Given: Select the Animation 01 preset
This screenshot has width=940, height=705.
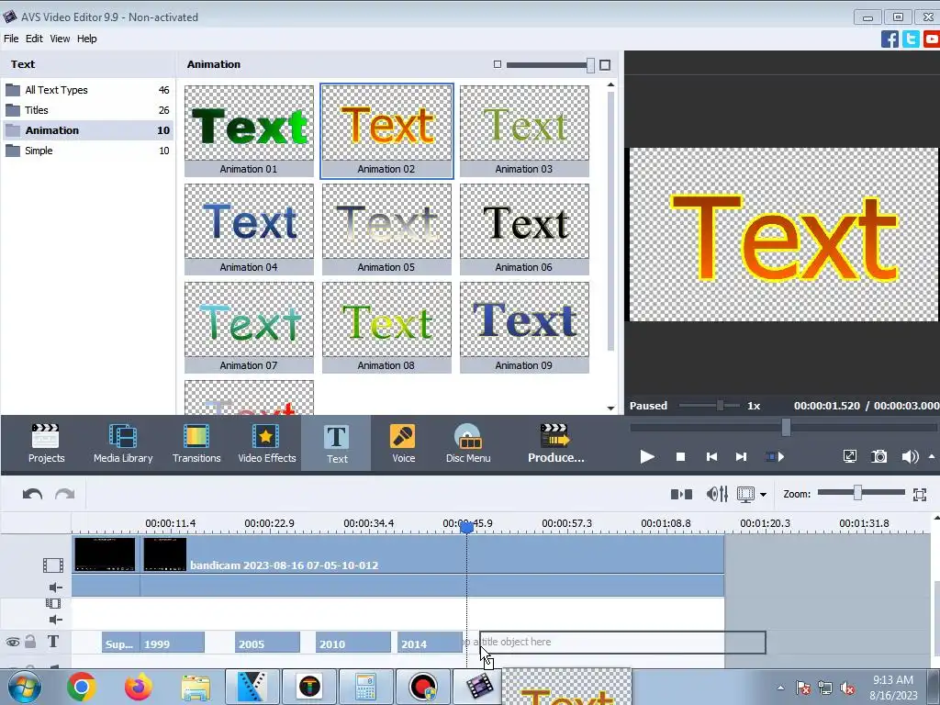Looking at the screenshot, I should [x=249, y=130].
